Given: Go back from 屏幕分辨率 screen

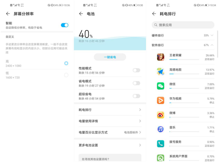Looking at the screenshot, I should point(8,14).
